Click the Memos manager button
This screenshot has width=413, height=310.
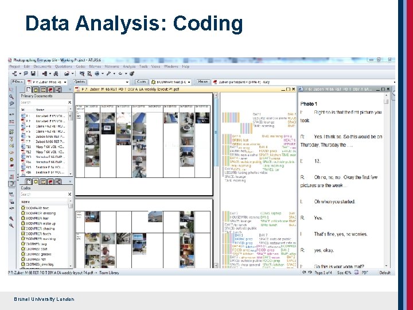click(203, 82)
